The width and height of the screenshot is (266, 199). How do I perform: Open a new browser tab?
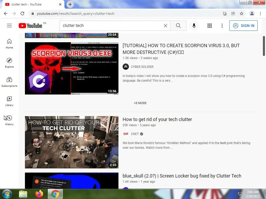coord(70,4)
